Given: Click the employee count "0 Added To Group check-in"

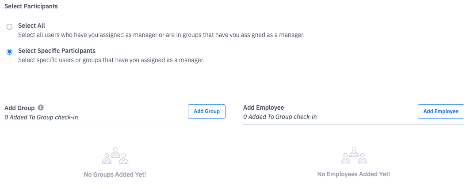Looking at the screenshot, I should pyautogui.click(x=280, y=117).
